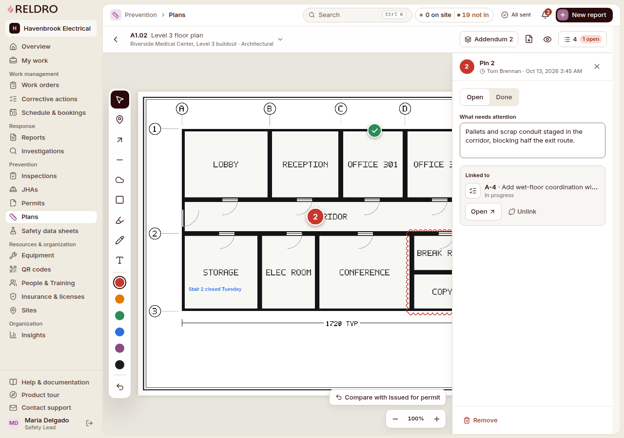Screen dimensions: 624x438
Task: Undo last markup action
Action: pos(120,387)
